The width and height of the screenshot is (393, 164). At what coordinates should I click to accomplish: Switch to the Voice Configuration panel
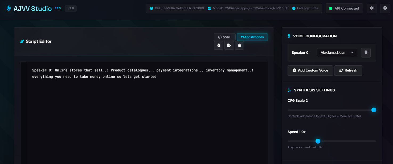click(314, 36)
